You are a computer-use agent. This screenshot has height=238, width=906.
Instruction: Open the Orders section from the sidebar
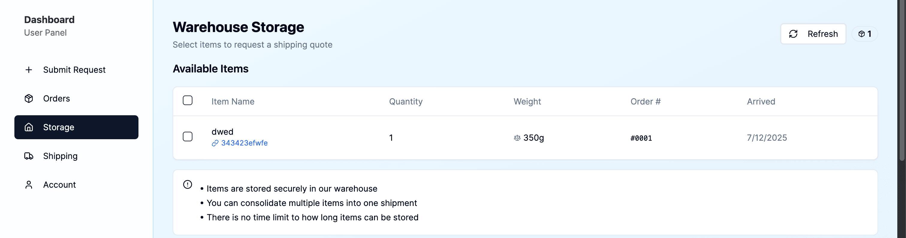pyautogui.click(x=56, y=98)
